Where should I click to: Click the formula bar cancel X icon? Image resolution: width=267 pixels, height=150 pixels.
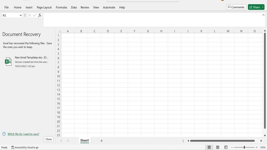pos(30,15)
